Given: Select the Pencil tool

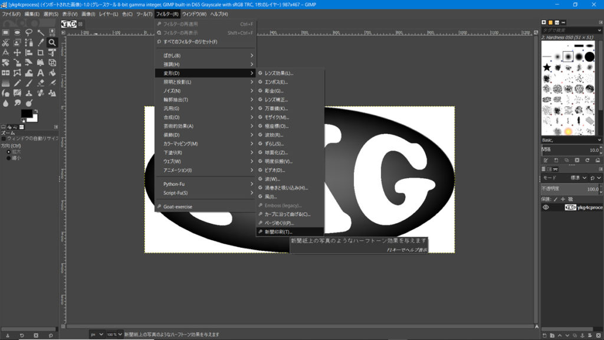Looking at the screenshot, I should (x=17, y=83).
